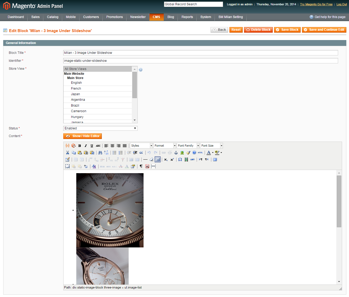Focus the Global Record Search field
This screenshot has height=297, width=349.
click(194, 4)
